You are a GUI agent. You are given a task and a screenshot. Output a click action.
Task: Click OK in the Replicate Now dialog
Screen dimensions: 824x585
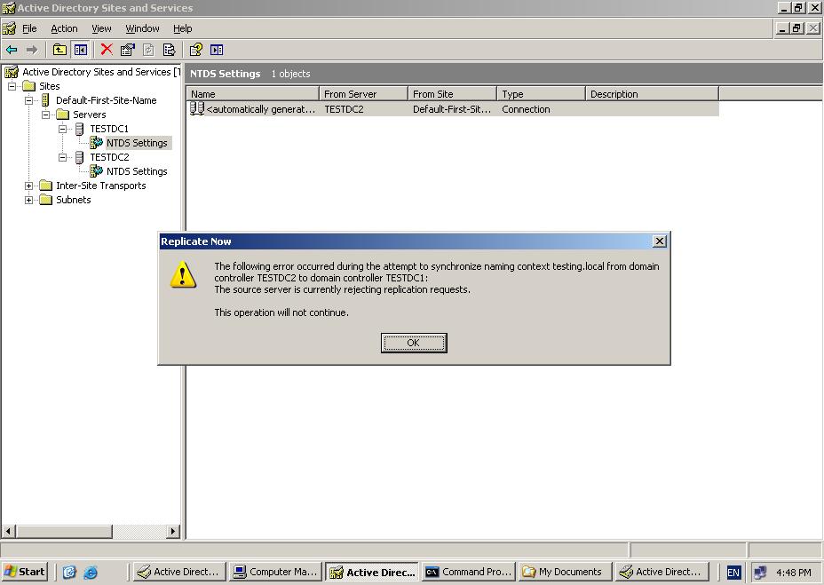[x=414, y=343]
